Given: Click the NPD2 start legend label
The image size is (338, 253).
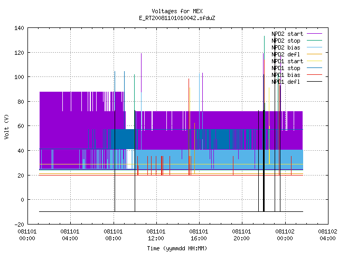Looking at the screenshot, I should click(x=287, y=34).
